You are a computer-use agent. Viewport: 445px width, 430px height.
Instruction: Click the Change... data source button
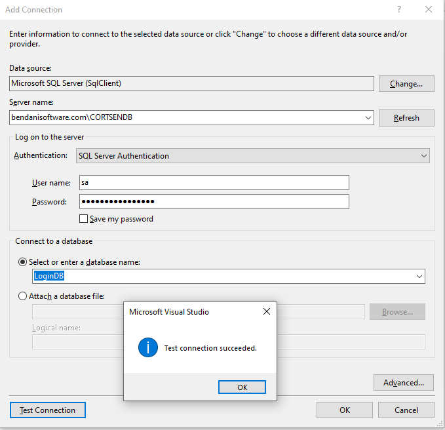tap(406, 84)
